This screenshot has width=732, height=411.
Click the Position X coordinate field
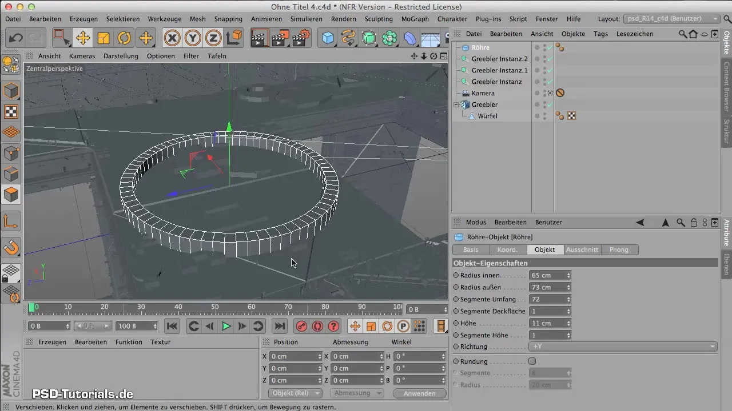(296, 356)
